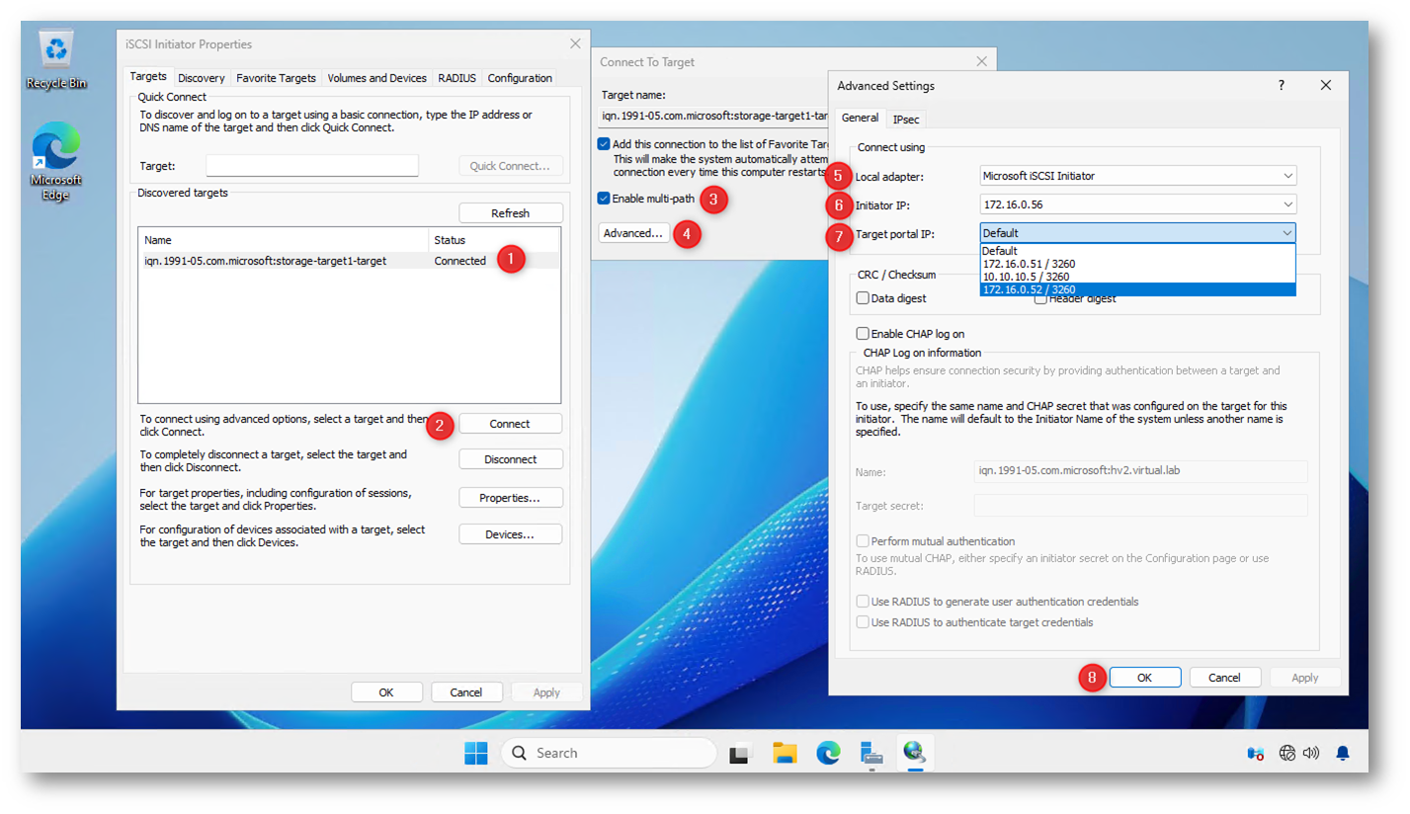Expand the Local adapter dropdown
1410x814 pixels.
[x=1137, y=176]
